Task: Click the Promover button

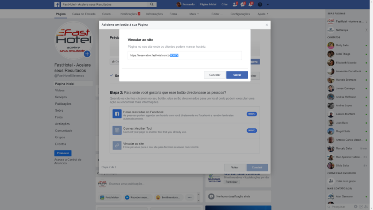Action: (x=63, y=153)
